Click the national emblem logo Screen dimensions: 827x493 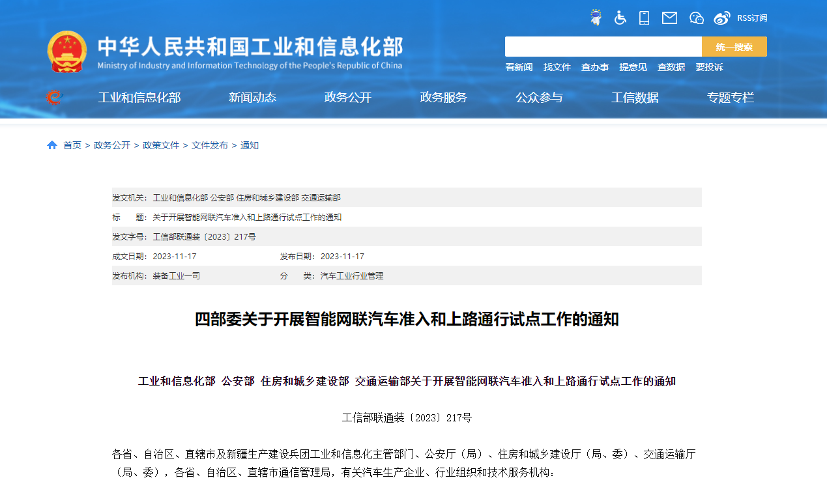pos(67,51)
